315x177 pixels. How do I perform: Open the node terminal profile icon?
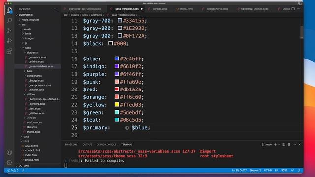point(264,144)
